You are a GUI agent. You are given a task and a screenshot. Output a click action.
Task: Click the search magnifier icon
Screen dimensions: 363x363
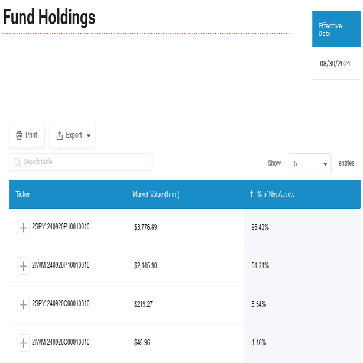[18, 162]
